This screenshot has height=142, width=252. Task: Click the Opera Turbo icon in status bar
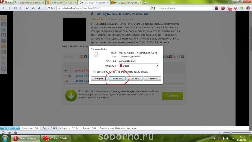(x=15, y=133)
